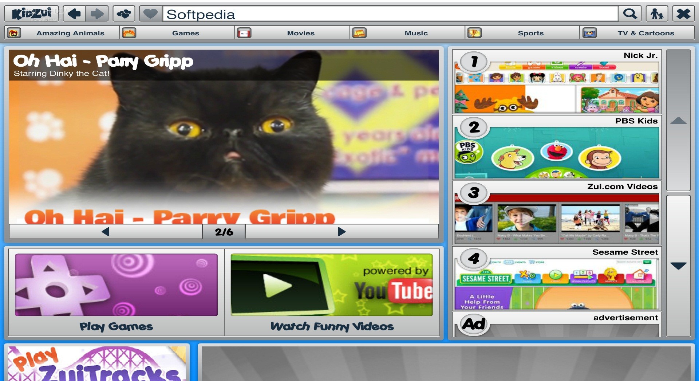The image size is (699, 381).
Task: Click the TV & Cartoons tab icon
Action: (x=589, y=33)
